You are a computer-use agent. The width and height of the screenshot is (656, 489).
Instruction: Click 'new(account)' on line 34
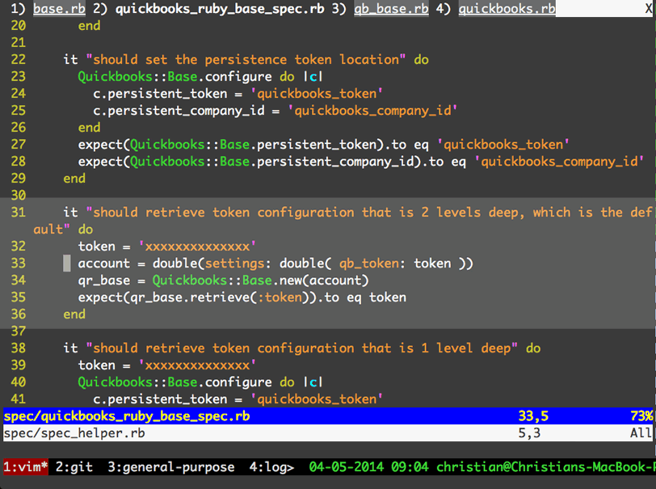point(324,280)
